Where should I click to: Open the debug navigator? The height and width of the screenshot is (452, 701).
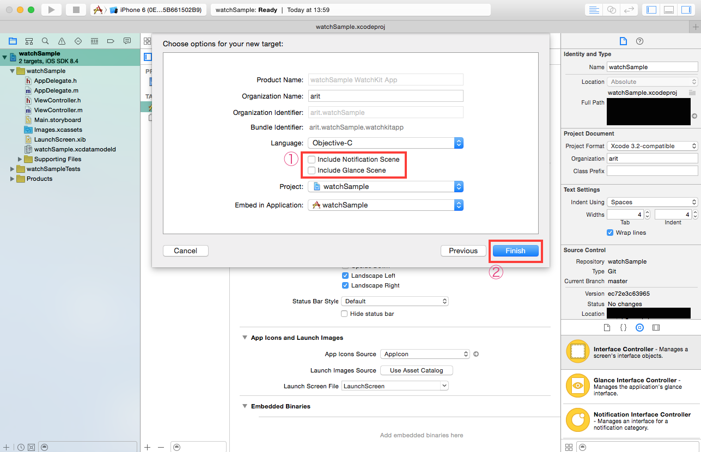tap(94, 41)
